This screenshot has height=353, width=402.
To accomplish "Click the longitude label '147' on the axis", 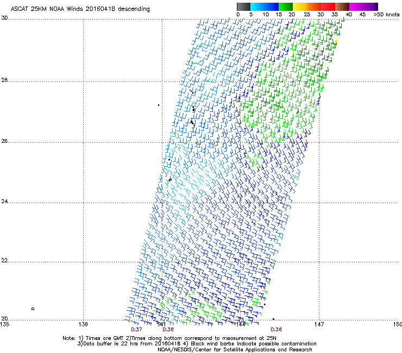I will pos(319,324).
